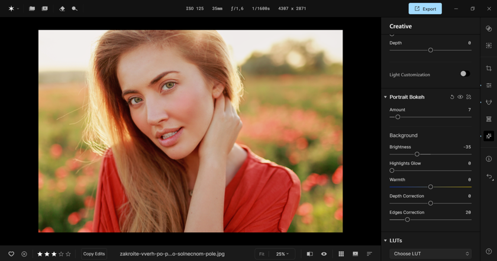
Task: Open the sort options icon in bottom bar
Action: [369, 254]
